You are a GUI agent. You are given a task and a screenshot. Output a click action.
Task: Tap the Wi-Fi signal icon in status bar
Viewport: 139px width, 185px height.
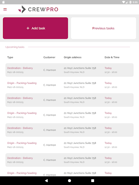pyautogui.click(x=123, y=2)
